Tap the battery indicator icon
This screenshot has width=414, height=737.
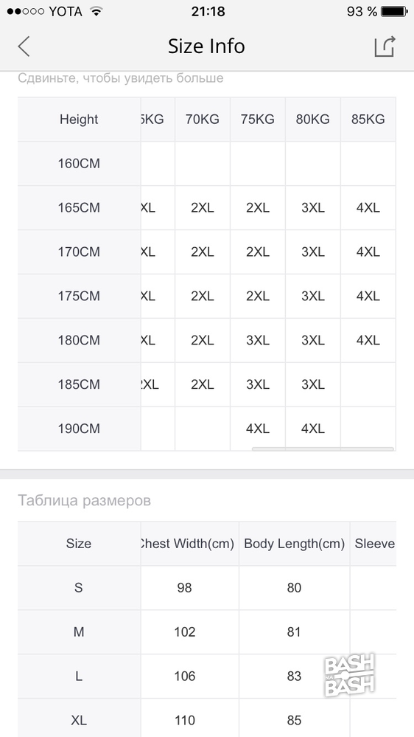[394, 11]
